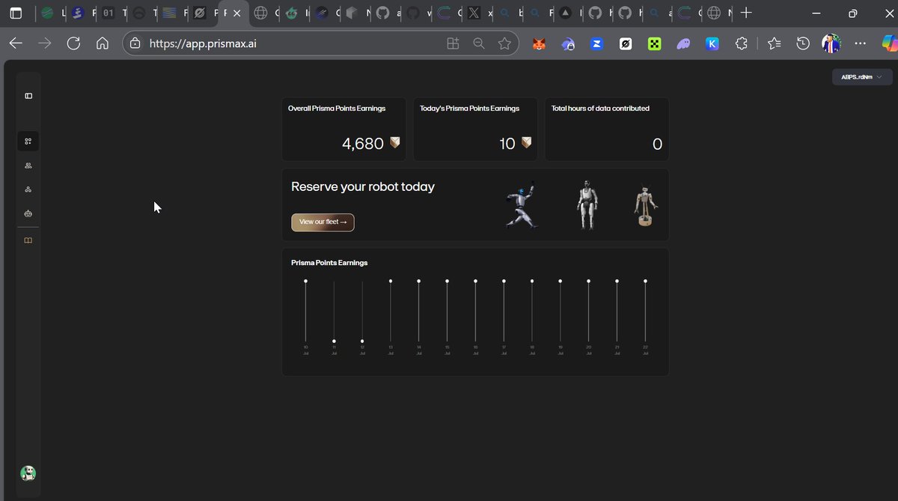Bookmark the page using the star icon

coord(505,43)
